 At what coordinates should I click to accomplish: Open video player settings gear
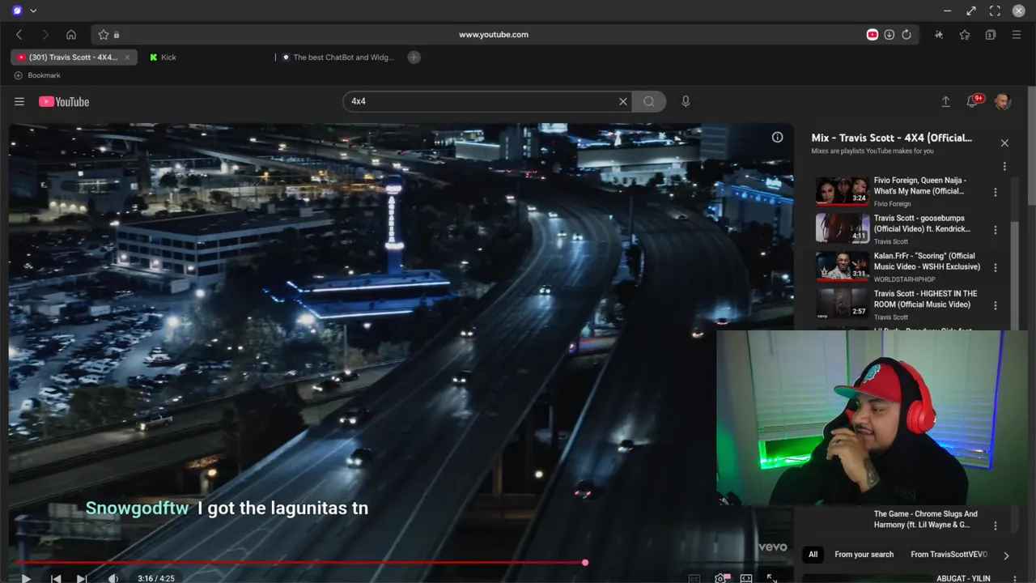pos(720,578)
